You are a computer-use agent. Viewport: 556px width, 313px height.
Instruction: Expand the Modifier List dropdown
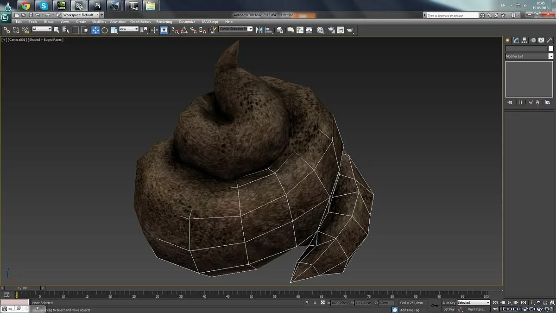point(529,56)
